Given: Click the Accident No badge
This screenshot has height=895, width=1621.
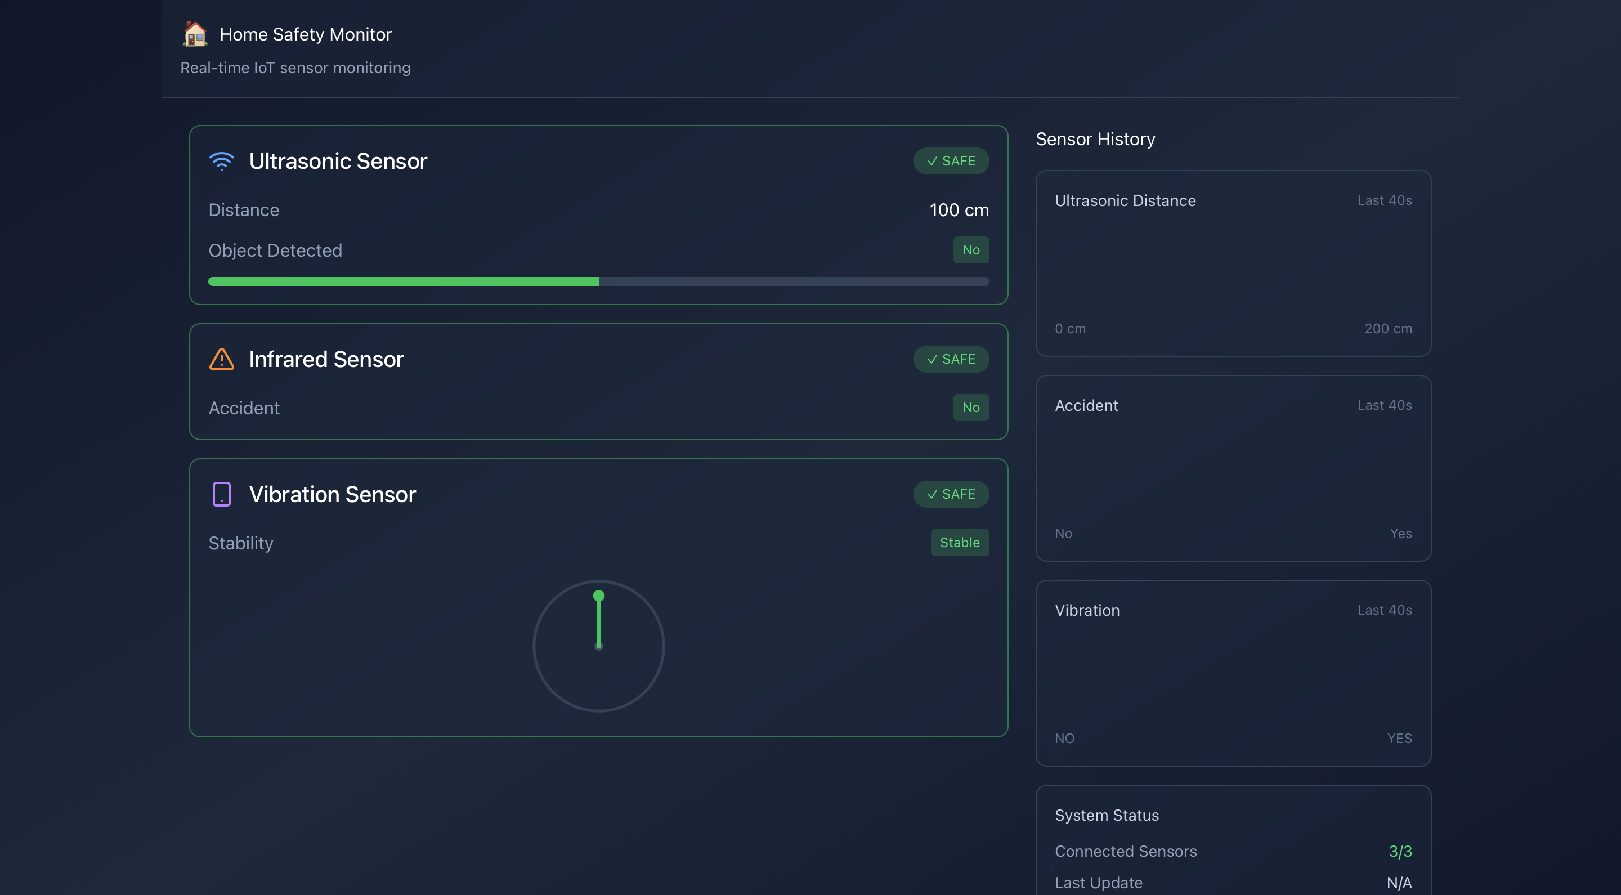Looking at the screenshot, I should [970, 408].
